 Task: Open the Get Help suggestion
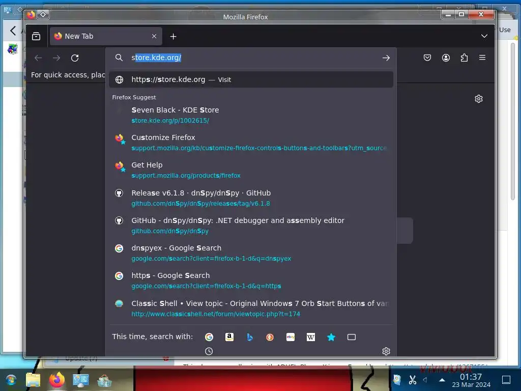(x=251, y=170)
